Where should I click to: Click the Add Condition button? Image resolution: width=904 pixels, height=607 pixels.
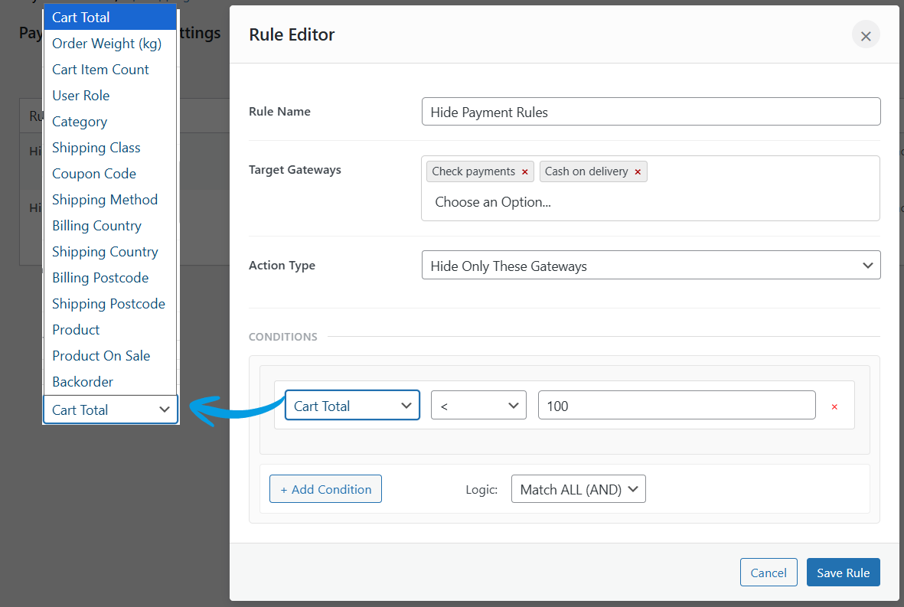(325, 489)
